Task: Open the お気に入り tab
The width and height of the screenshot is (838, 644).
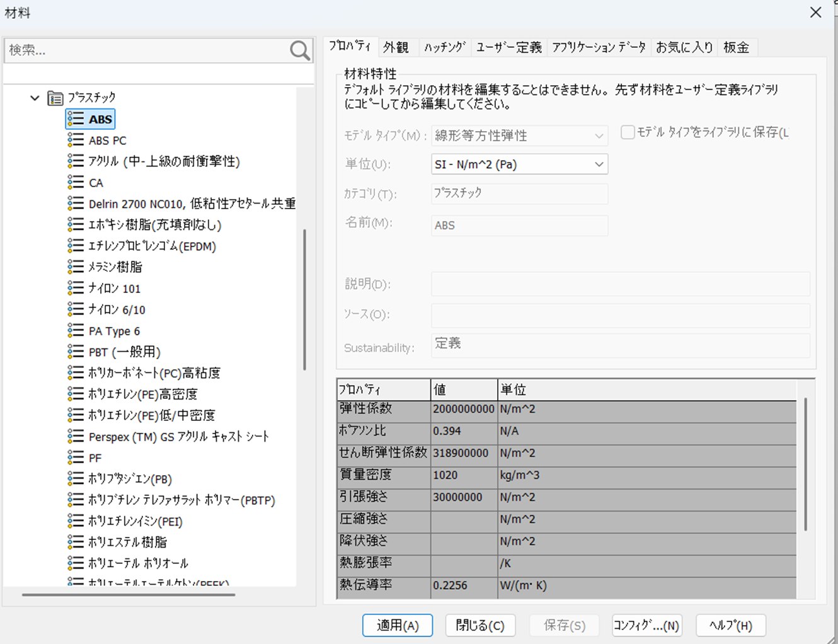Action: click(684, 47)
